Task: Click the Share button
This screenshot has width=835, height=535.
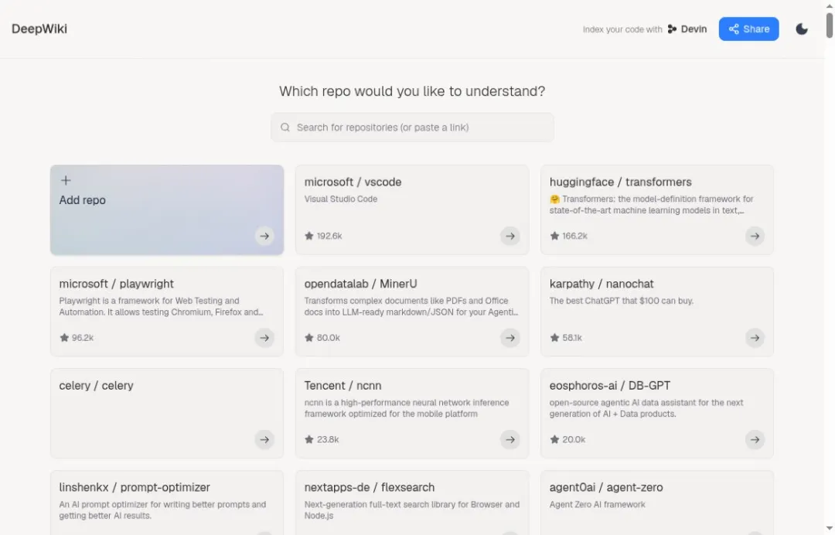Action: (748, 29)
